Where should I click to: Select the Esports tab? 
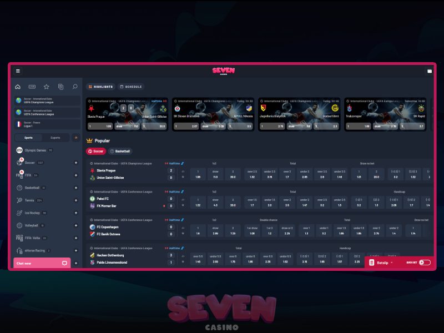point(55,138)
